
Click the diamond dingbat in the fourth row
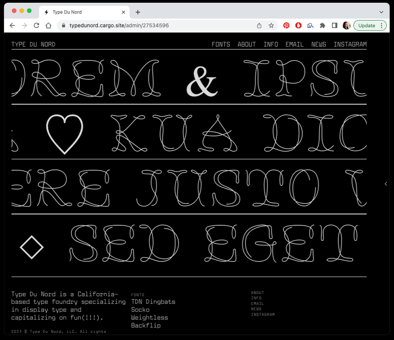click(32, 247)
